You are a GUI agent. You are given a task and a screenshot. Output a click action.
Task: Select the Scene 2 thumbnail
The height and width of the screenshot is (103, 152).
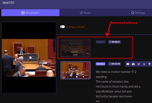[x=75, y=70]
